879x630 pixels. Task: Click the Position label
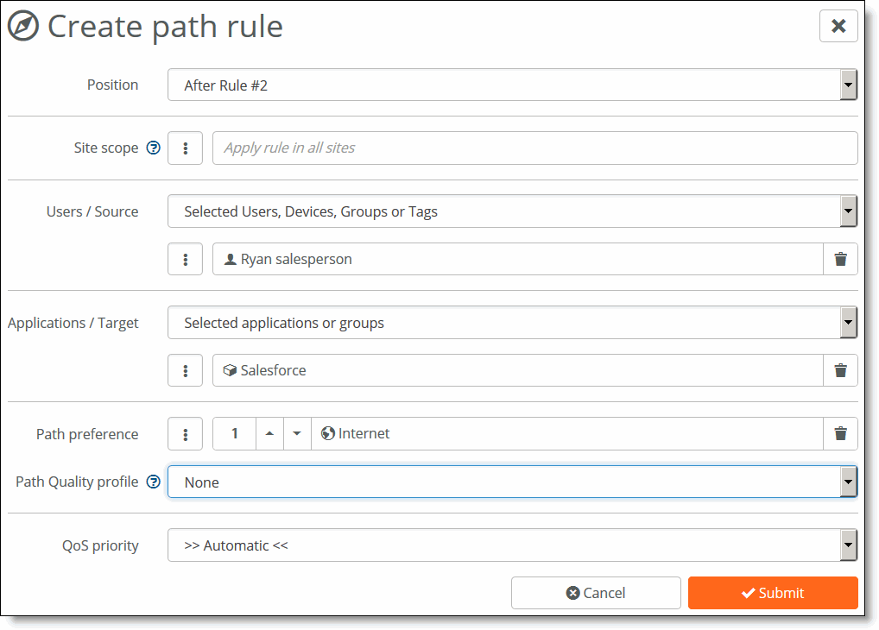112,85
